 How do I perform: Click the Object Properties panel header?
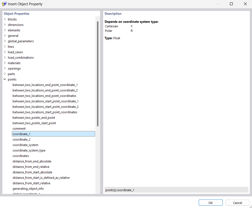click(16, 14)
